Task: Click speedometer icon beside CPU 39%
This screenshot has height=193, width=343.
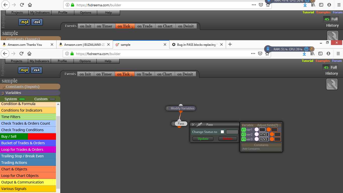Action: [306, 49]
